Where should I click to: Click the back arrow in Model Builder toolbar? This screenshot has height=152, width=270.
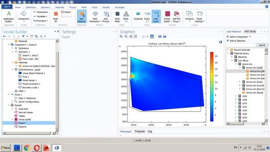[x=5, y=36]
